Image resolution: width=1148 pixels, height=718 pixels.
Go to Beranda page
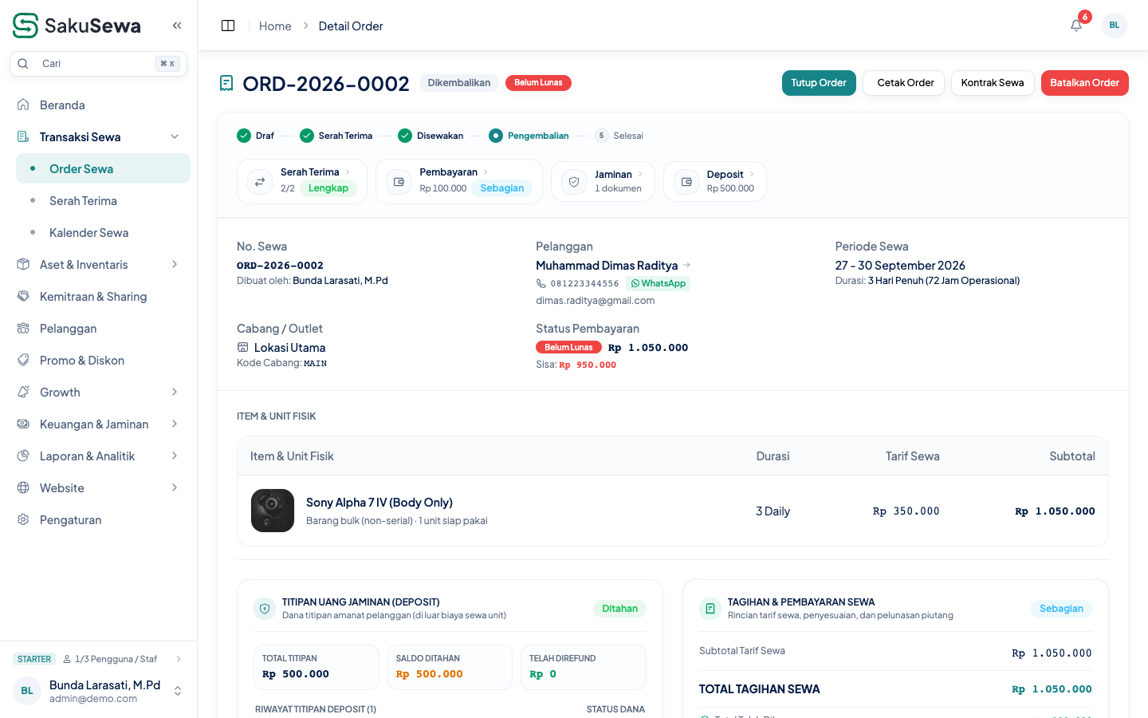[99, 105]
